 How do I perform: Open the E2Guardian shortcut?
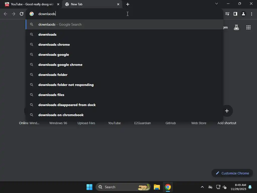tap(143, 123)
